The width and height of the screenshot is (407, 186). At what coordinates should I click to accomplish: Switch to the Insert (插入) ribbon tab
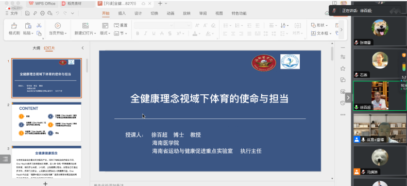point(122,13)
